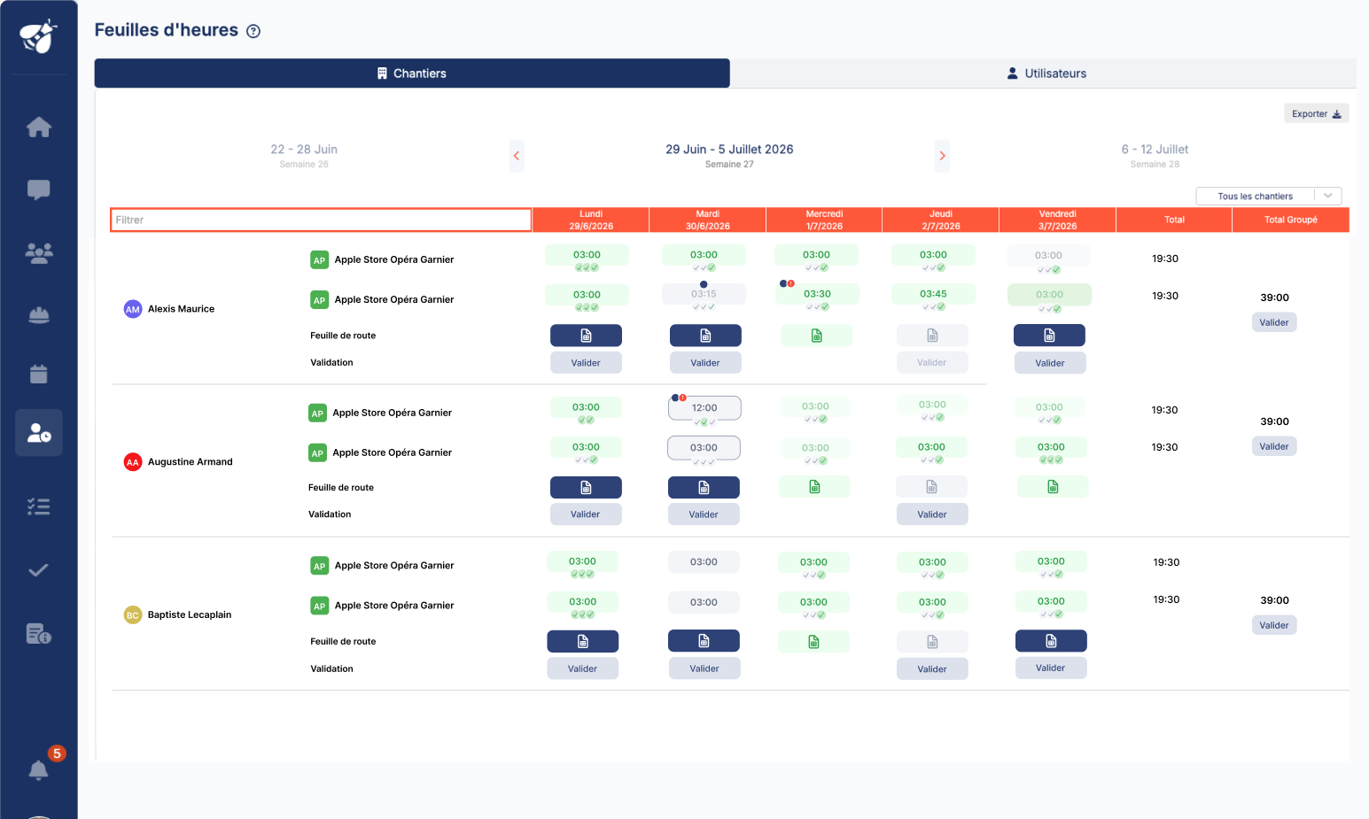Validate Baptiste Lecaplain's Monday hours
Image resolution: width=1369 pixels, height=819 pixels.
pos(583,668)
